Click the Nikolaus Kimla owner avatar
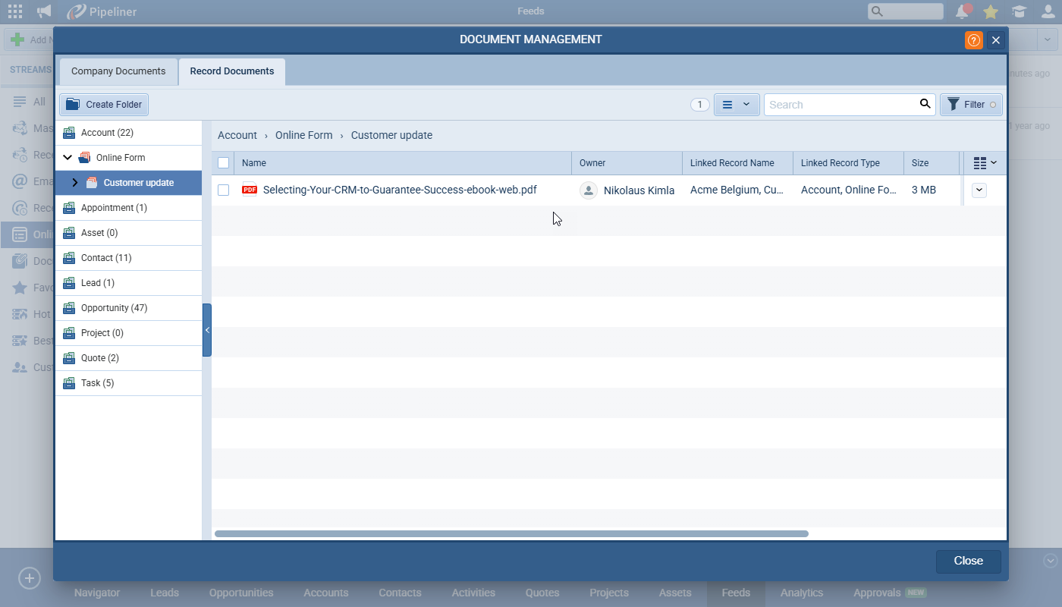Viewport: 1062px width, 607px height. (589, 190)
